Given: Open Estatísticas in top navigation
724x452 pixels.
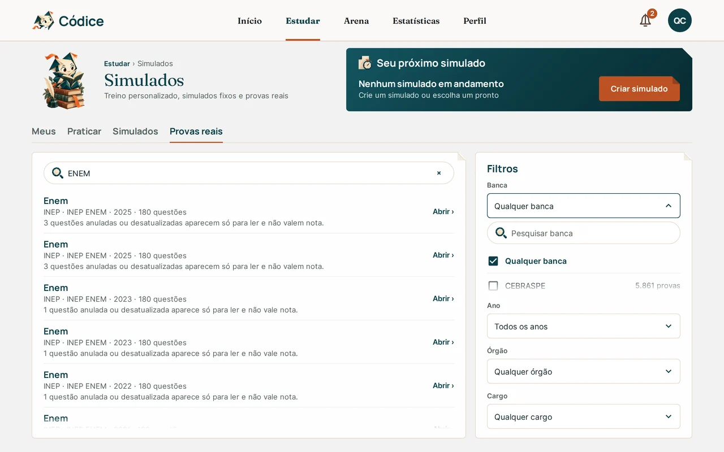Looking at the screenshot, I should point(416,21).
